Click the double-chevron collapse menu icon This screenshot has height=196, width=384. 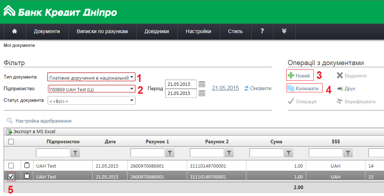(x=284, y=31)
